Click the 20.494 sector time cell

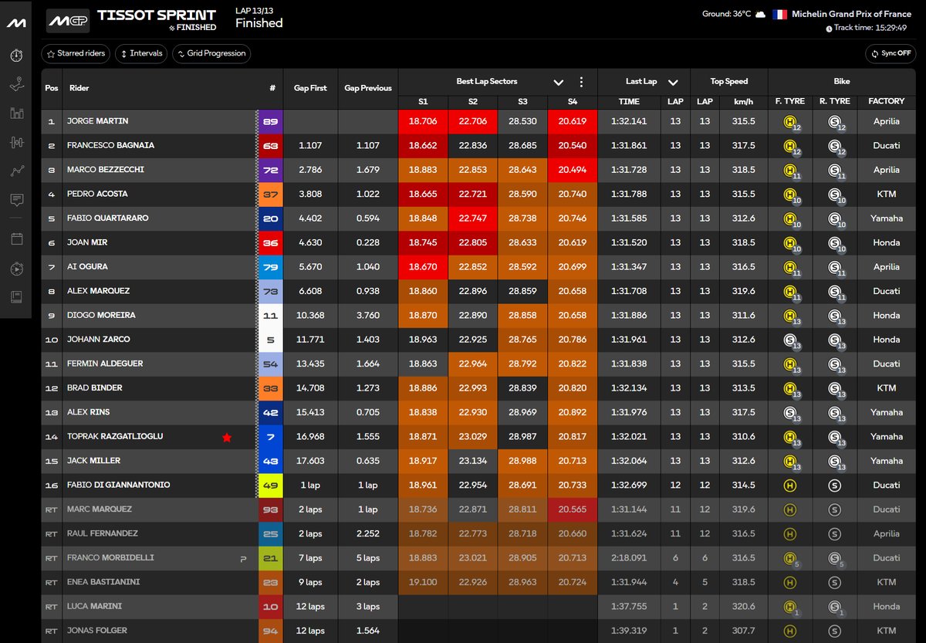[572, 170]
